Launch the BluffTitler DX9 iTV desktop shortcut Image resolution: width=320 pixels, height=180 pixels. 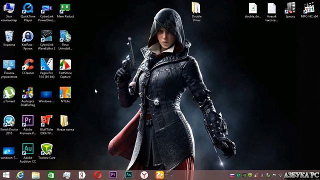[x=46, y=124]
